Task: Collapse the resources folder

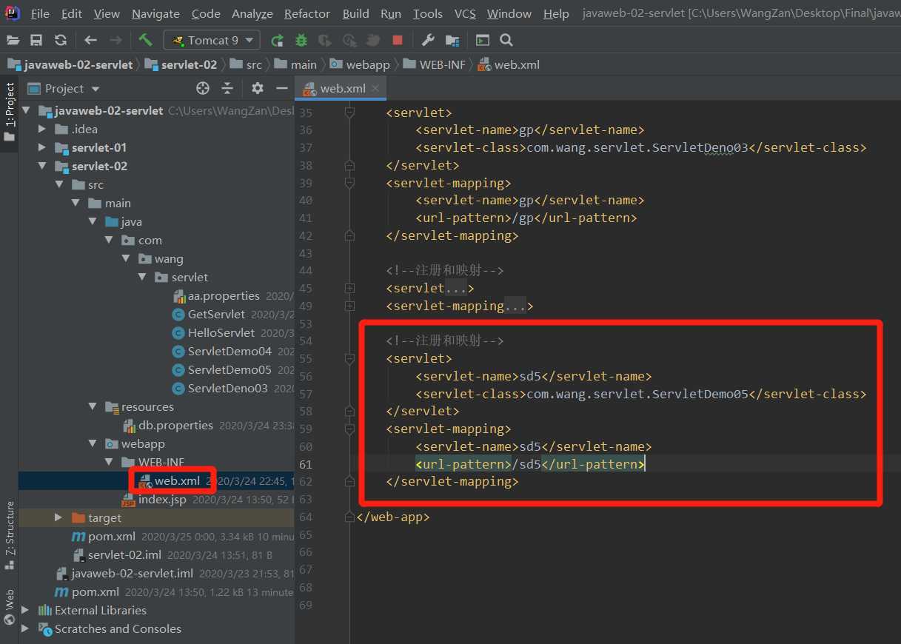Action: pos(93,407)
